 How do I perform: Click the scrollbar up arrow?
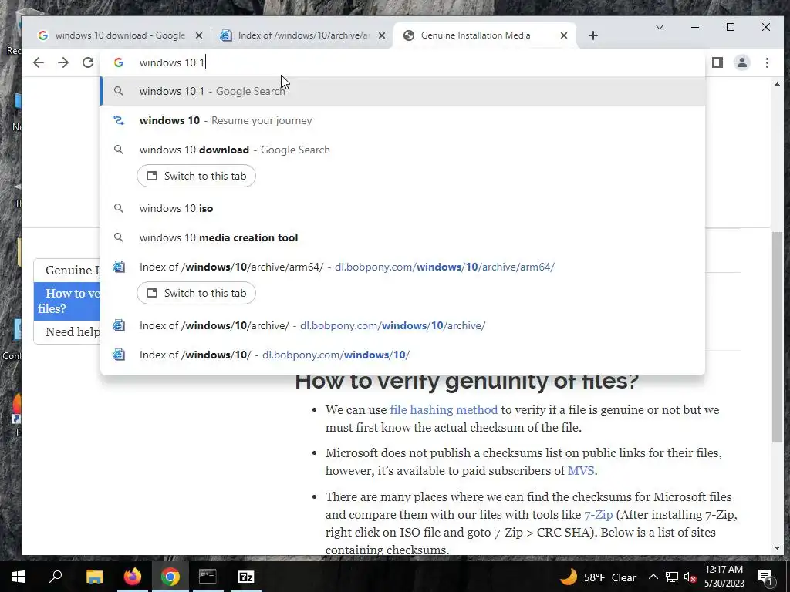click(x=777, y=84)
